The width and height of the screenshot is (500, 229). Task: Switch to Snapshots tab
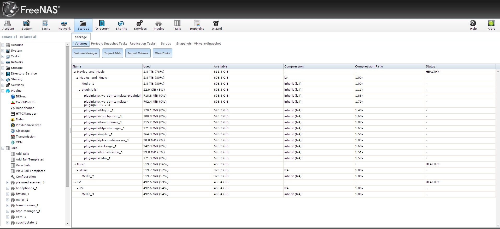click(184, 44)
